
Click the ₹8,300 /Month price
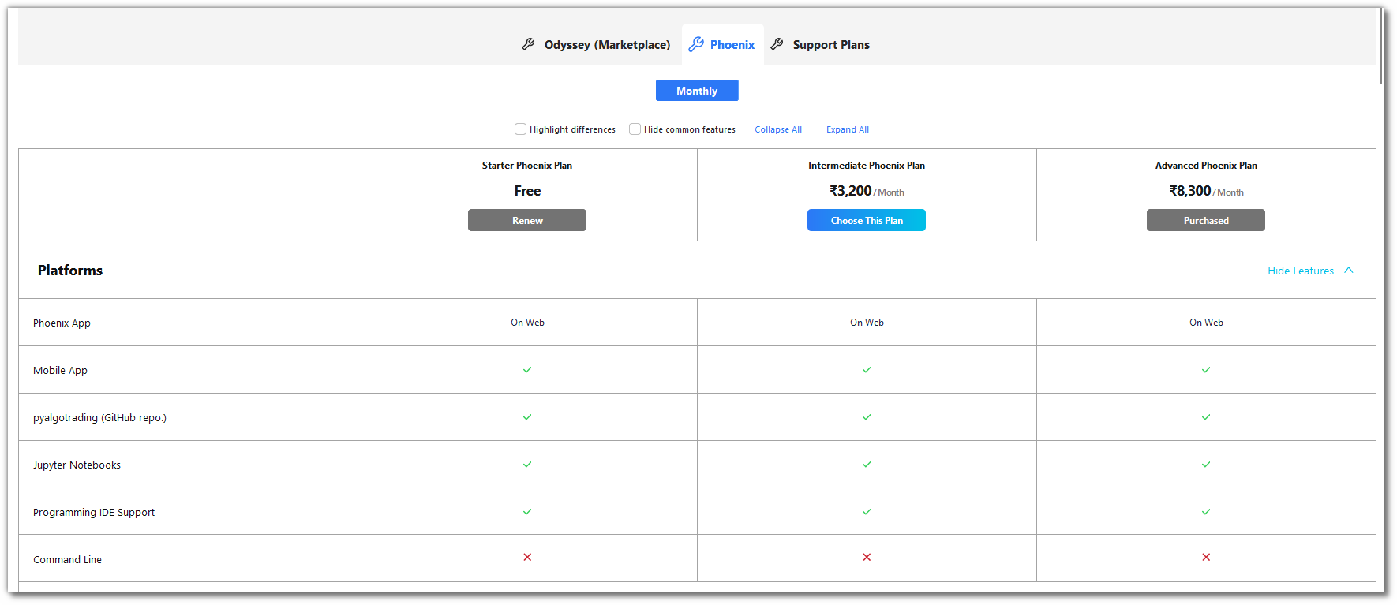click(x=1206, y=191)
